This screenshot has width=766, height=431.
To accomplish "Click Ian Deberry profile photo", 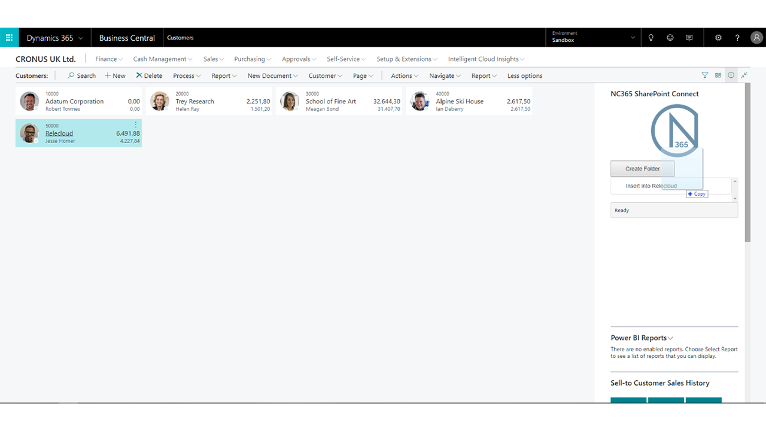I will [420, 101].
